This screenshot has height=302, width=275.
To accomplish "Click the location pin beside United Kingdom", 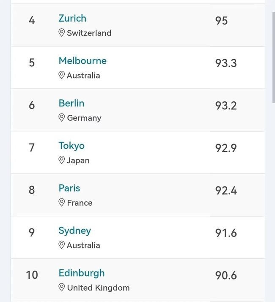I will click(x=61, y=288).
